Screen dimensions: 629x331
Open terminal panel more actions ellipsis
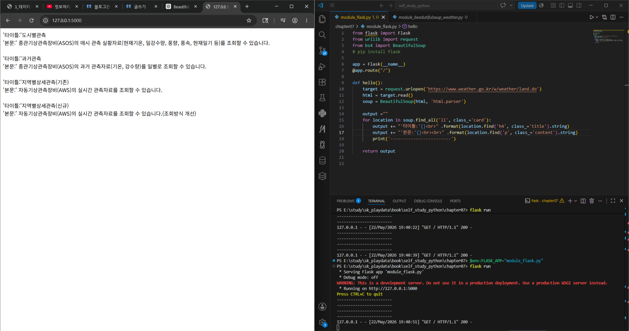pos(600,201)
